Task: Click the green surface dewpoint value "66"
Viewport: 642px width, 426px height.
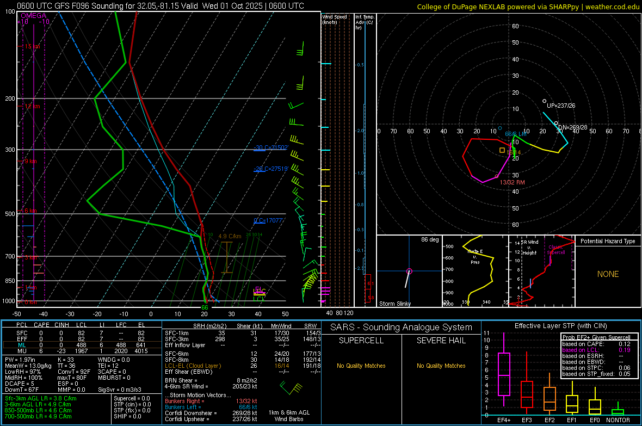Action: [205, 307]
